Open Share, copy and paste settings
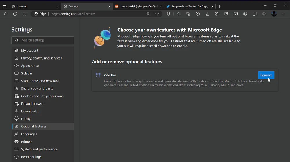The height and width of the screenshot is (162, 290). click(x=43, y=88)
